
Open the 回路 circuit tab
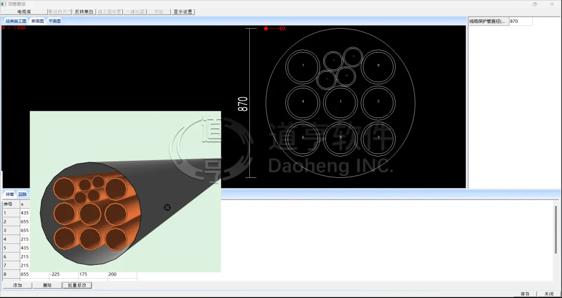pos(22,194)
